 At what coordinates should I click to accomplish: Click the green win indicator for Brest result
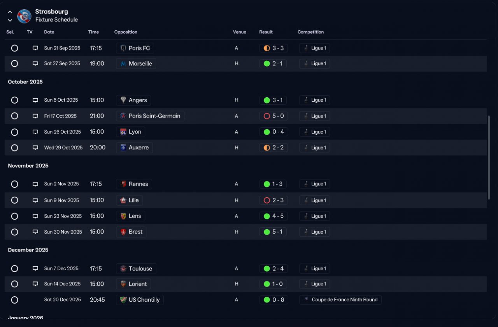[267, 232]
